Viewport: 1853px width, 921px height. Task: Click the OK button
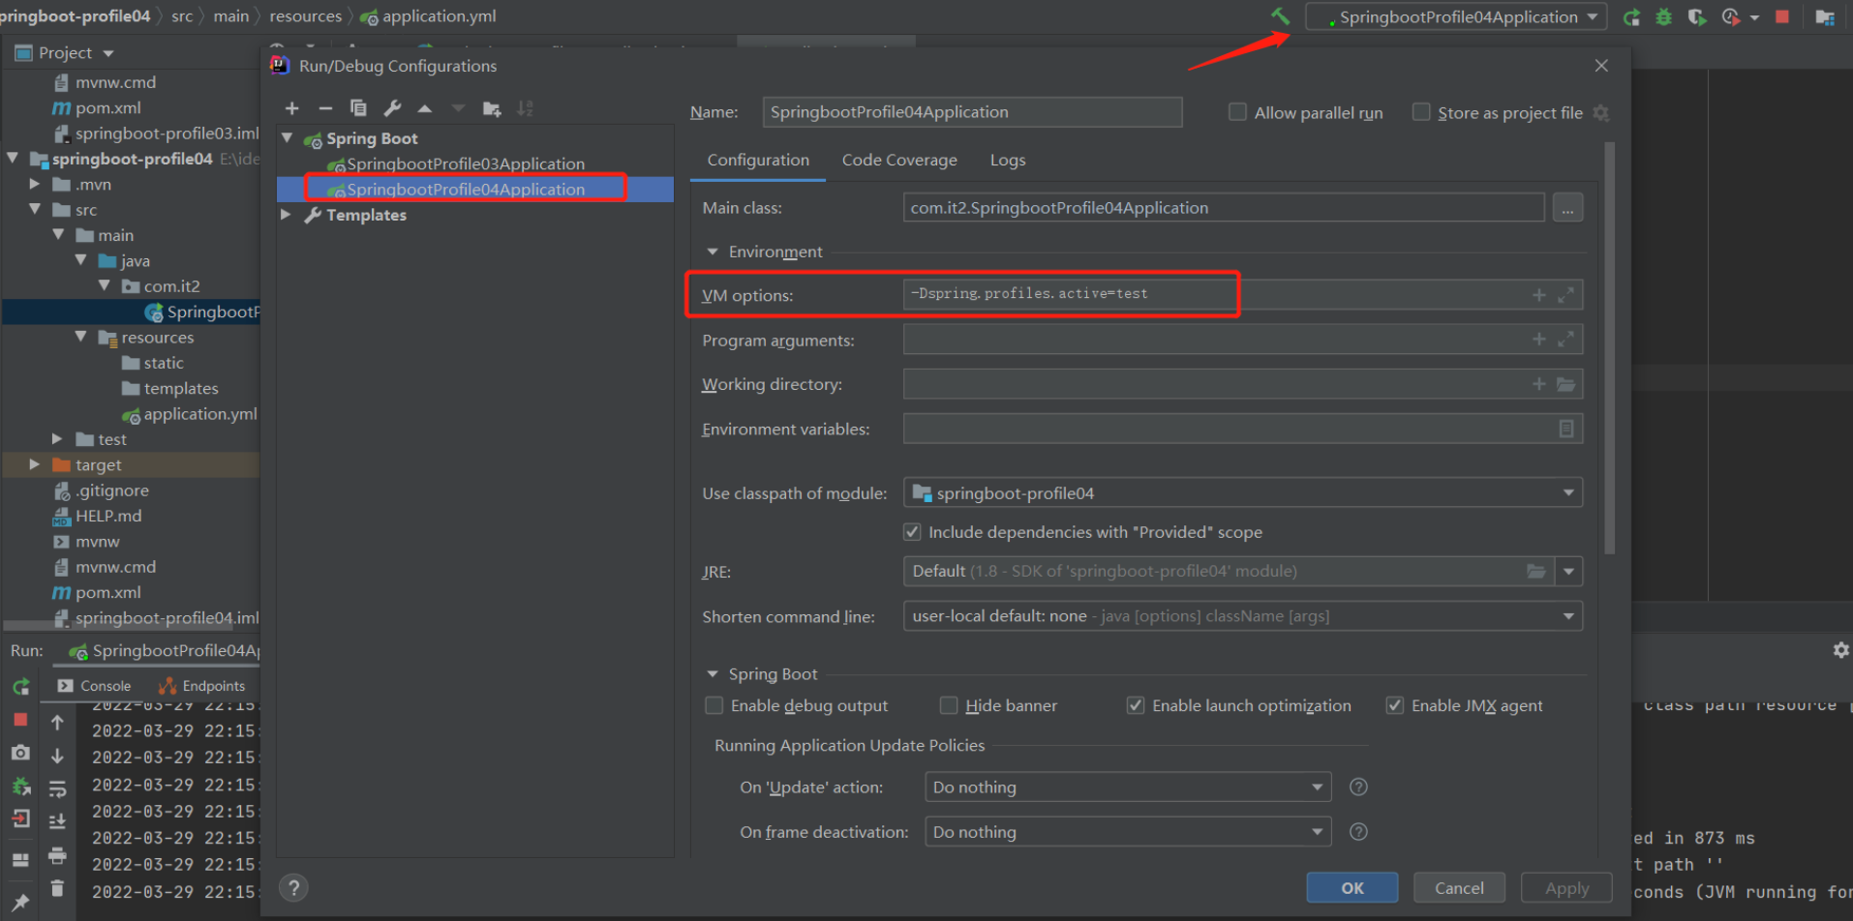click(x=1352, y=887)
